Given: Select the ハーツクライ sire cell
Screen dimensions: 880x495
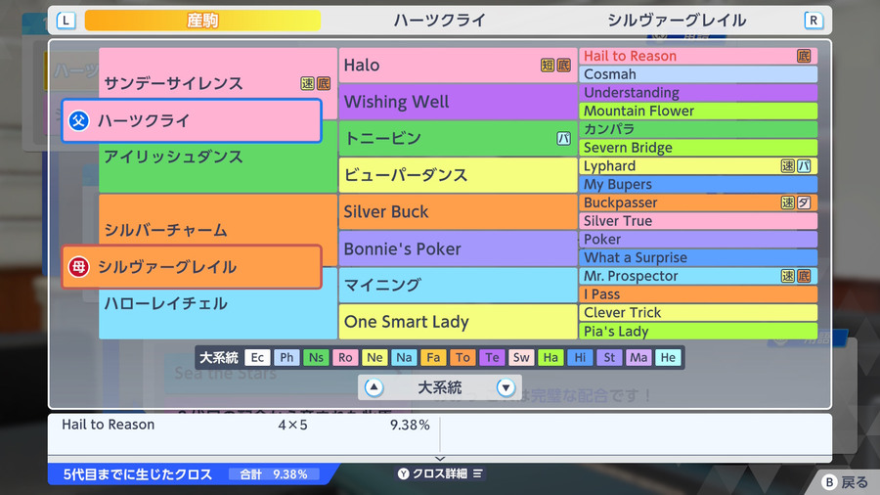Looking at the screenshot, I should click(x=192, y=120).
